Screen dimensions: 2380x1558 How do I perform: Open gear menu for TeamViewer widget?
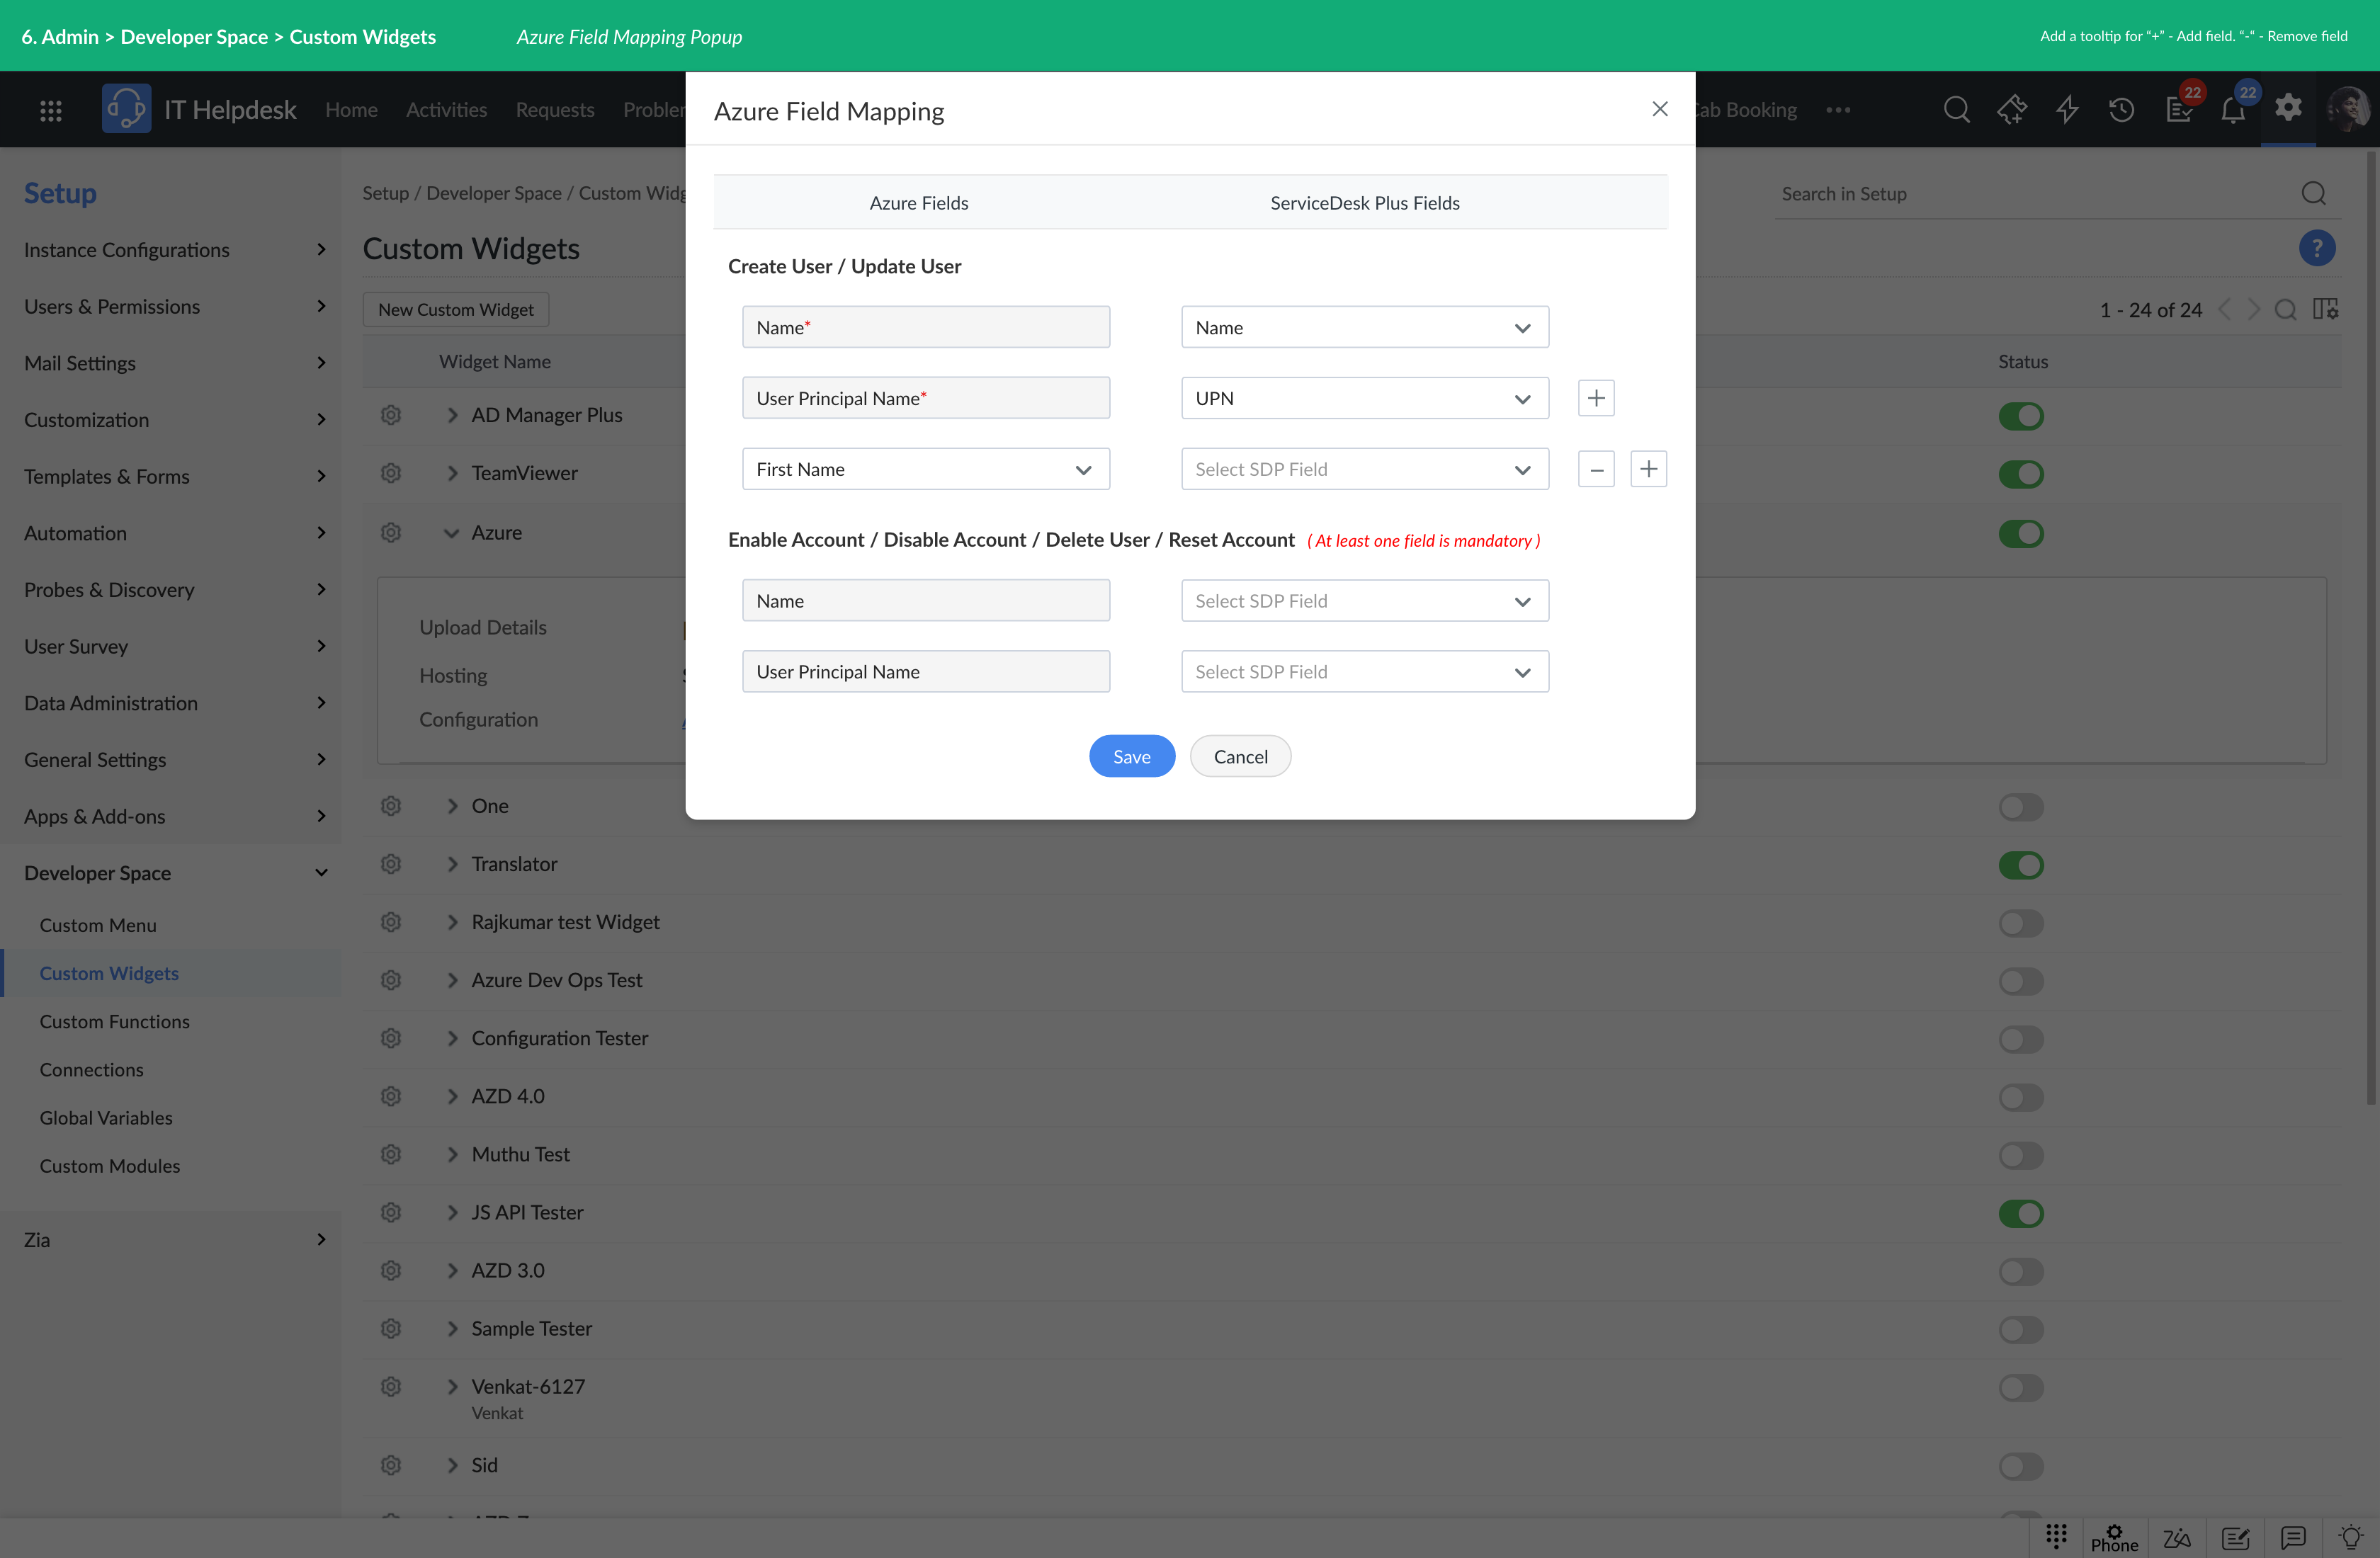pyautogui.click(x=391, y=473)
